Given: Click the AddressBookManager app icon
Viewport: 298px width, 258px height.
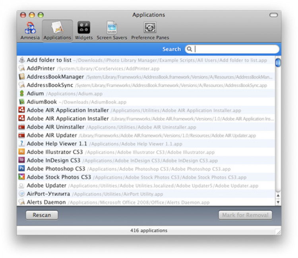Looking at the screenshot, I should (22, 77).
